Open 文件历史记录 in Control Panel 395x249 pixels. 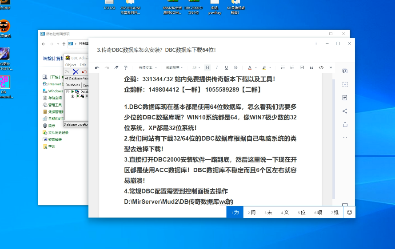[56, 132]
